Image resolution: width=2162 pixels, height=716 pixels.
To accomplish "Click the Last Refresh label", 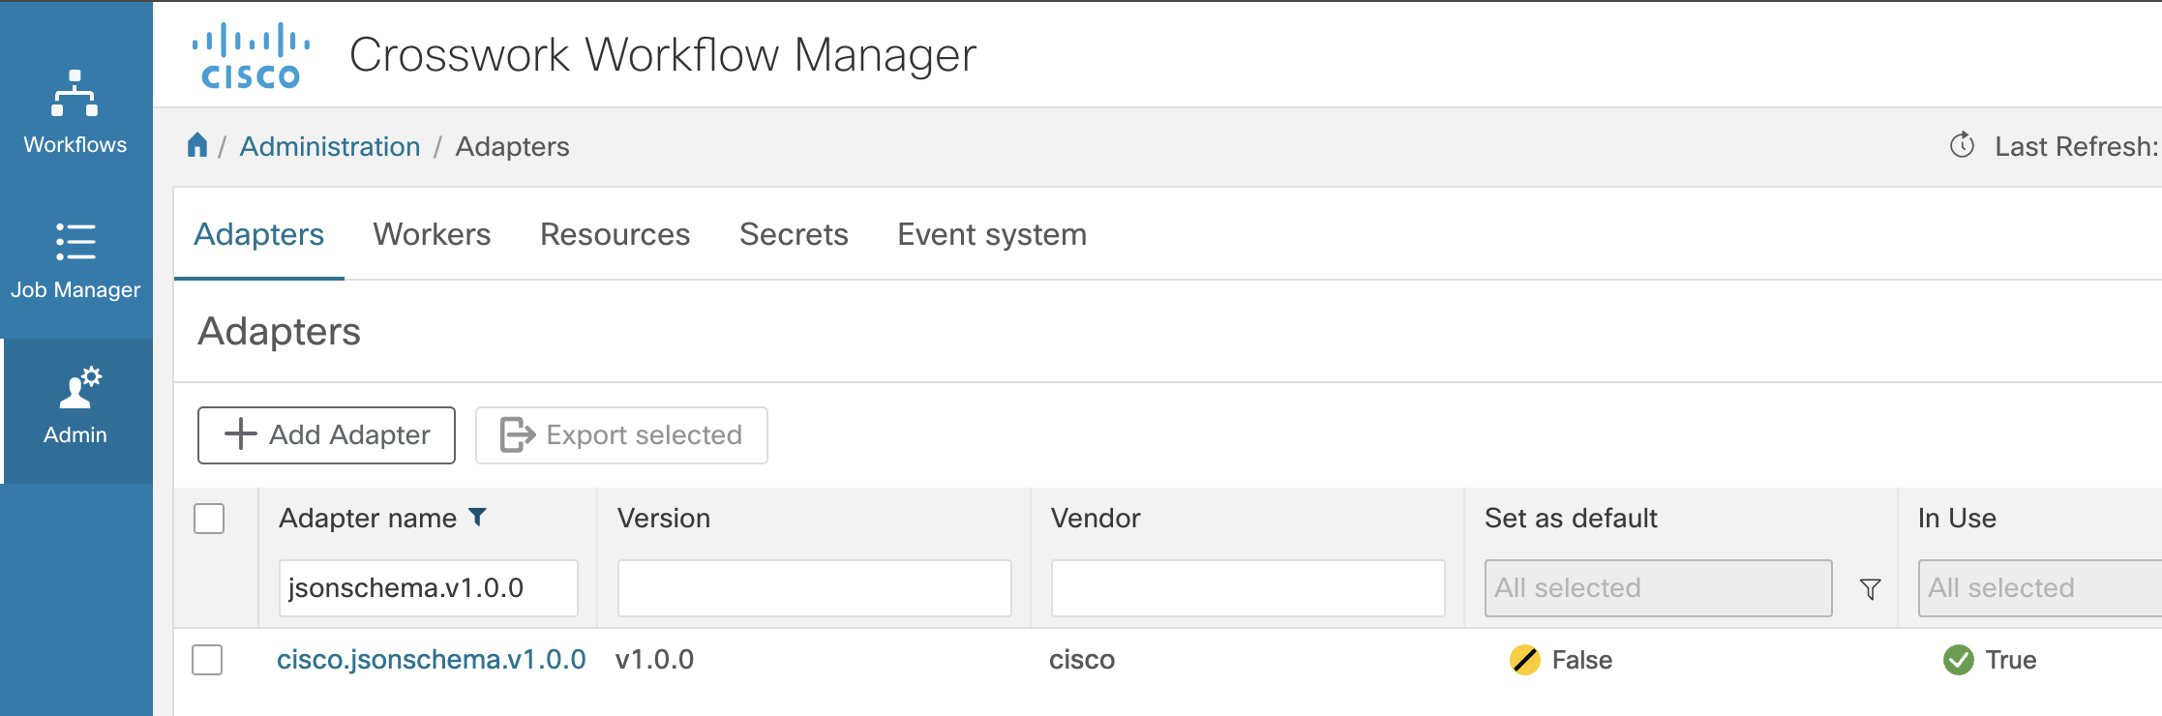I will [x=2076, y=146].
